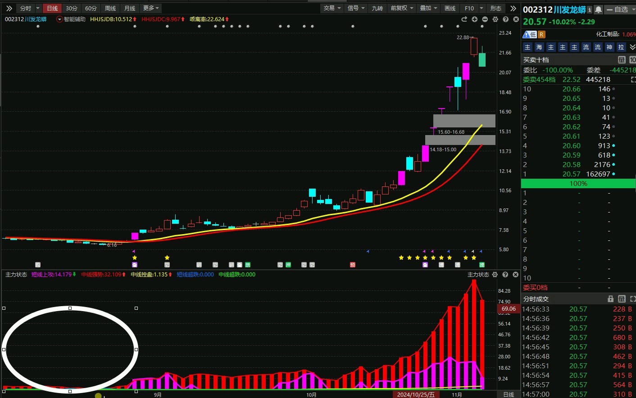The height and width of the screenshot is (398, 636).
Task: Open help for the main chart indicator
Action: point(505,19)
